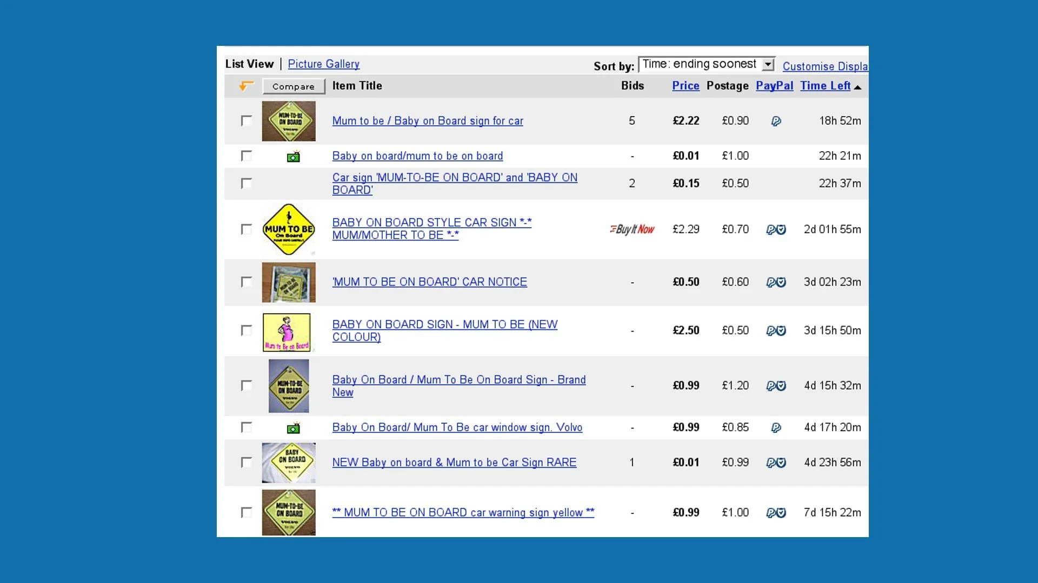Select the checkbox for NEW Baby on board RARE listing
This screenshot has height=583, width=1038.
(x=247, y=463)
